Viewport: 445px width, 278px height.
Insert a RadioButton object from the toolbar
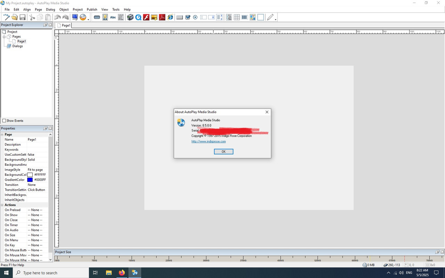click(x=195, y=17)
